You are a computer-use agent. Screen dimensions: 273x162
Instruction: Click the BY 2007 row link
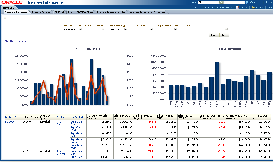10,122
